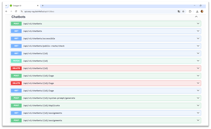Viewport: 211px width, 129px height.
Task: Open the profile avatar menu
Action: [x=202, y=12]
